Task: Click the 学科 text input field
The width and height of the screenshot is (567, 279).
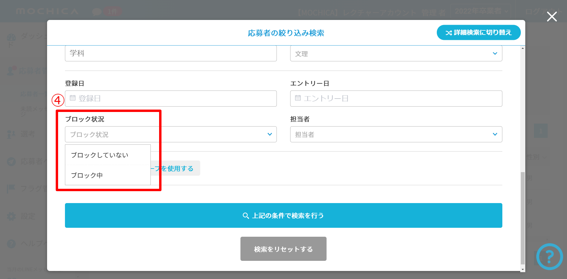Action: point(170,54)
